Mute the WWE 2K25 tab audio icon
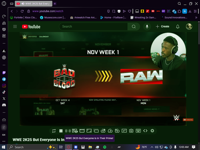This screenshot has height=150, width=200. click(x=23, y=4)
